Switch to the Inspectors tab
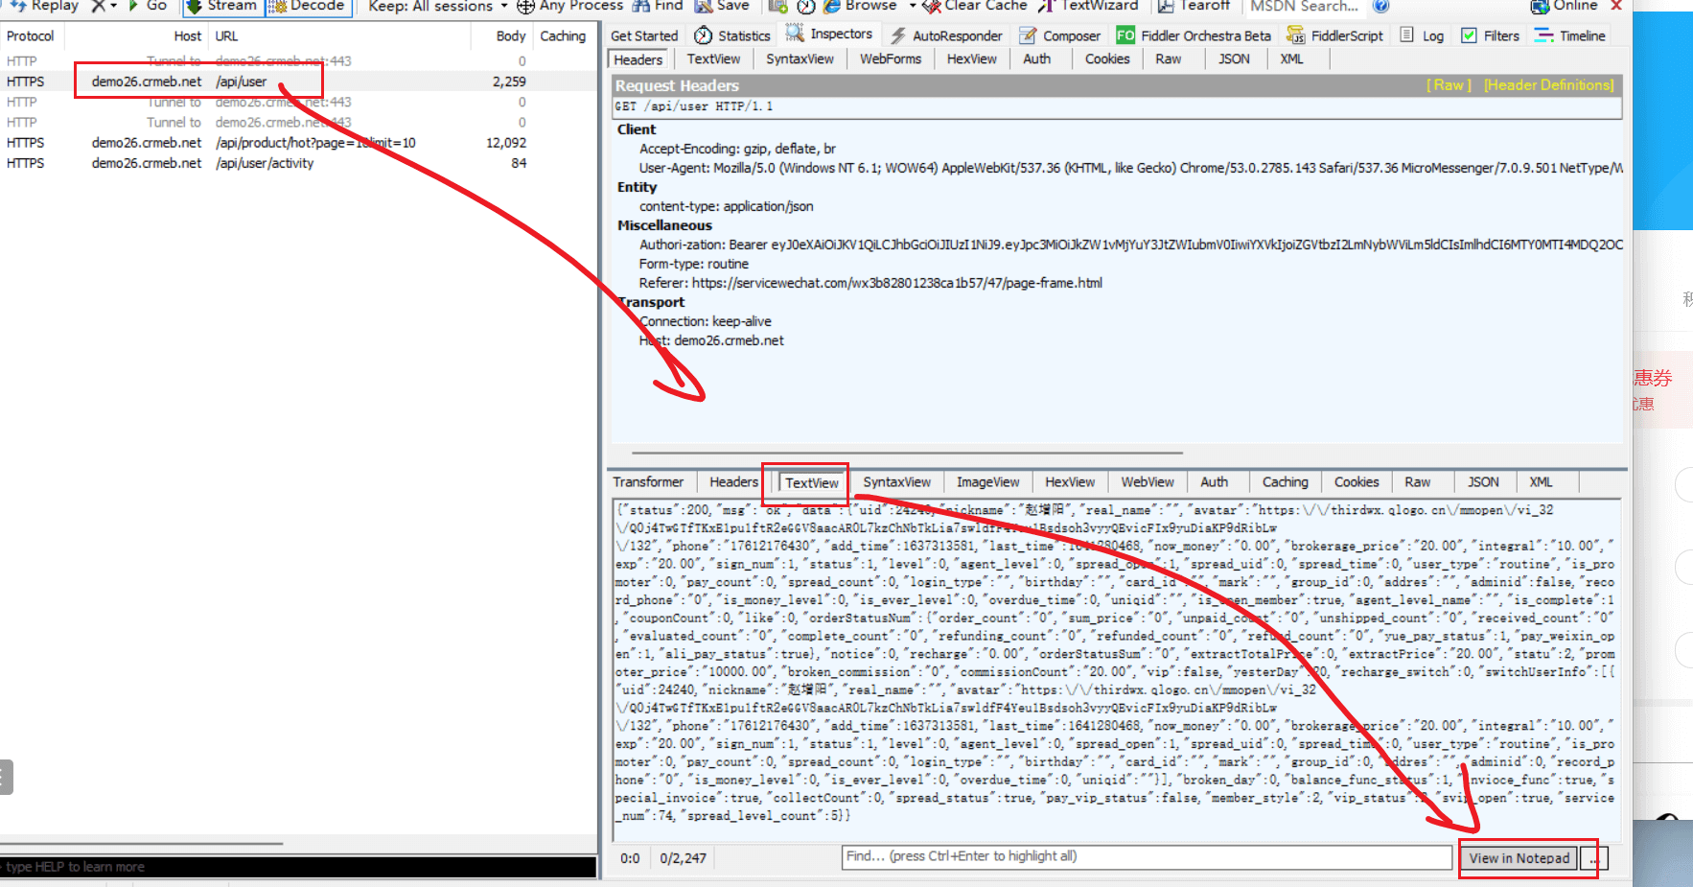This screenshot has height=887, width=1693. (830, 35)
